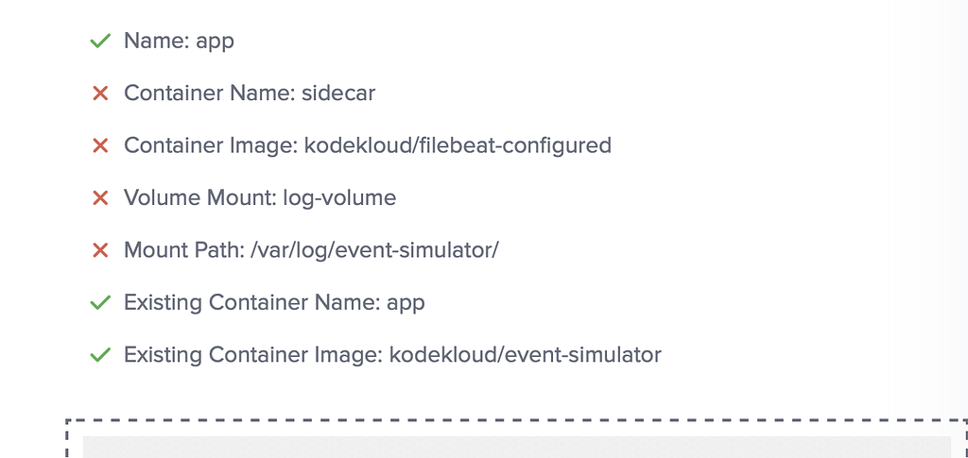The height and width of the screenshot is (458, 968).
Task: Click the red X beside Container Name: sidecar
Action: (100, 93)
